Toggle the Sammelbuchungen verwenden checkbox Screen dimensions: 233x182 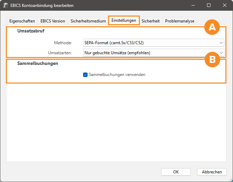(x=85, y=75)
